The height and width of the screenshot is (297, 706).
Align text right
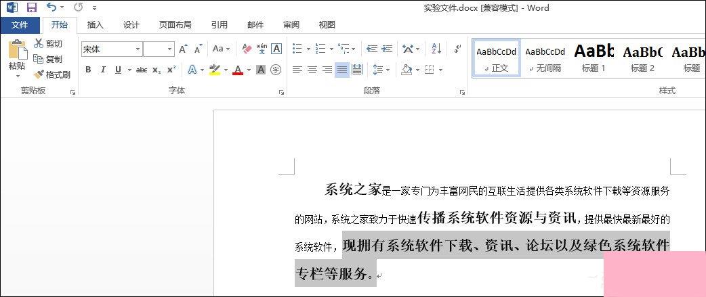click(327, 70)
